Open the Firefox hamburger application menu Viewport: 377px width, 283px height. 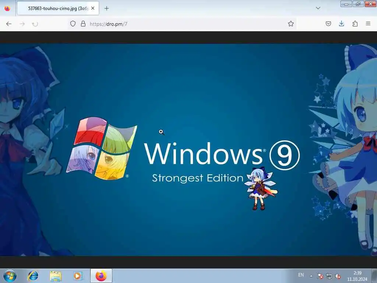(368, 24)
